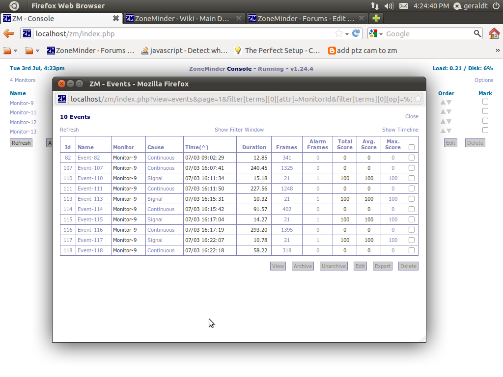Viewport: 503px width, 377px height.
Task: Check the Event-118 row checkbox
Action: pyautogui.click(x=412, y=250)
